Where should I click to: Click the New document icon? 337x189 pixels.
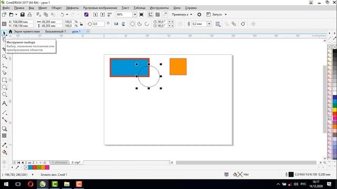pyautogui.click(x=4, y=15)
